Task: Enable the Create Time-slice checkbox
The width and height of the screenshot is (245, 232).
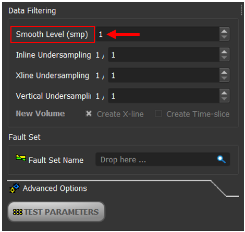Action: point(158,114)
